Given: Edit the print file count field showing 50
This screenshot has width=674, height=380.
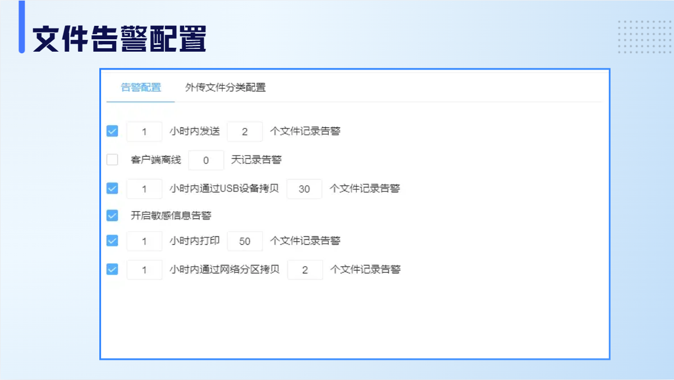Looking at the screenshot, I should (245, 241).
